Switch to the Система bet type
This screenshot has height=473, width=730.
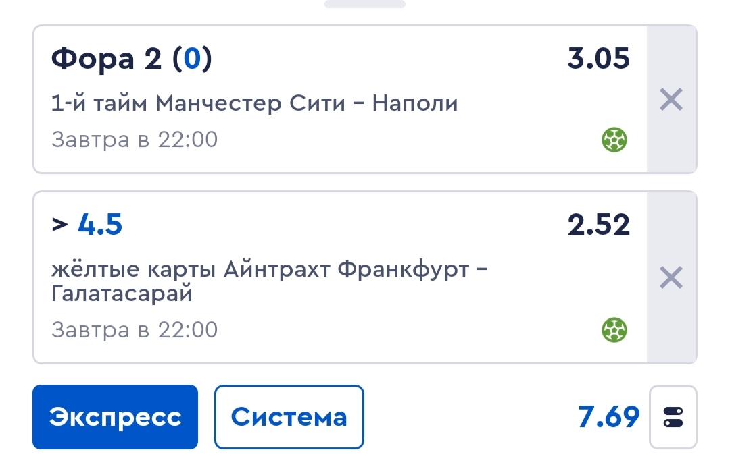click(x=289, y=417)
